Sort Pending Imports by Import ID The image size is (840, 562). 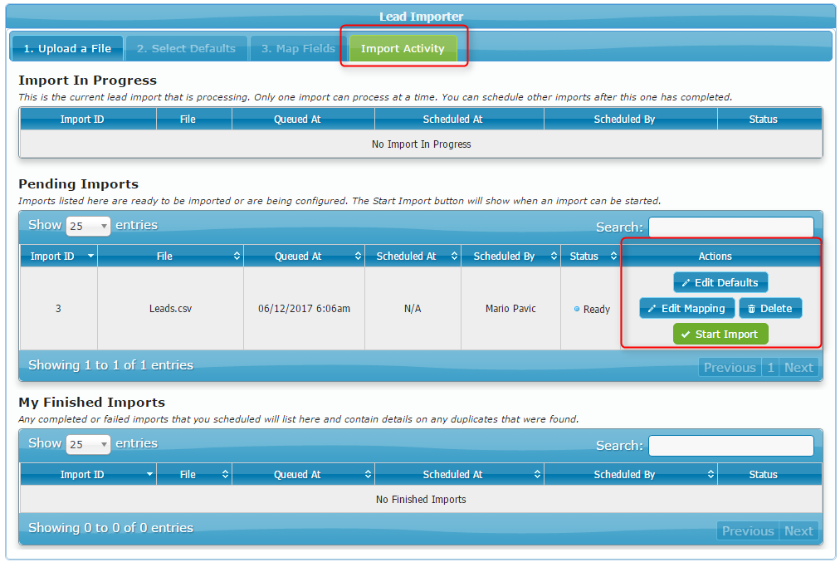59,256
